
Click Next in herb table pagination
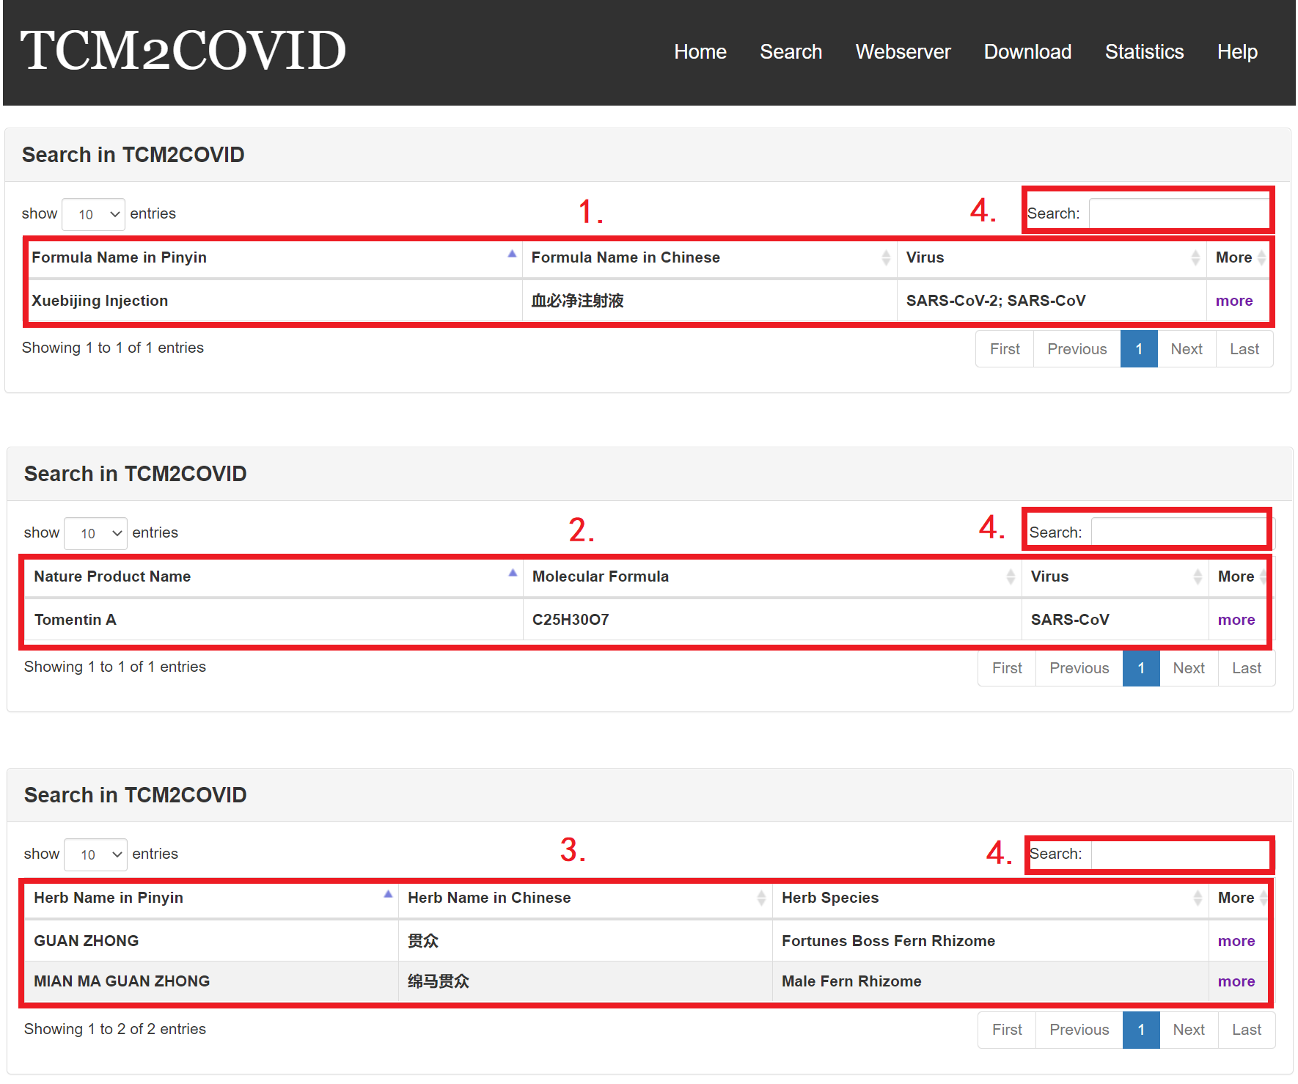(1188, 1030)
